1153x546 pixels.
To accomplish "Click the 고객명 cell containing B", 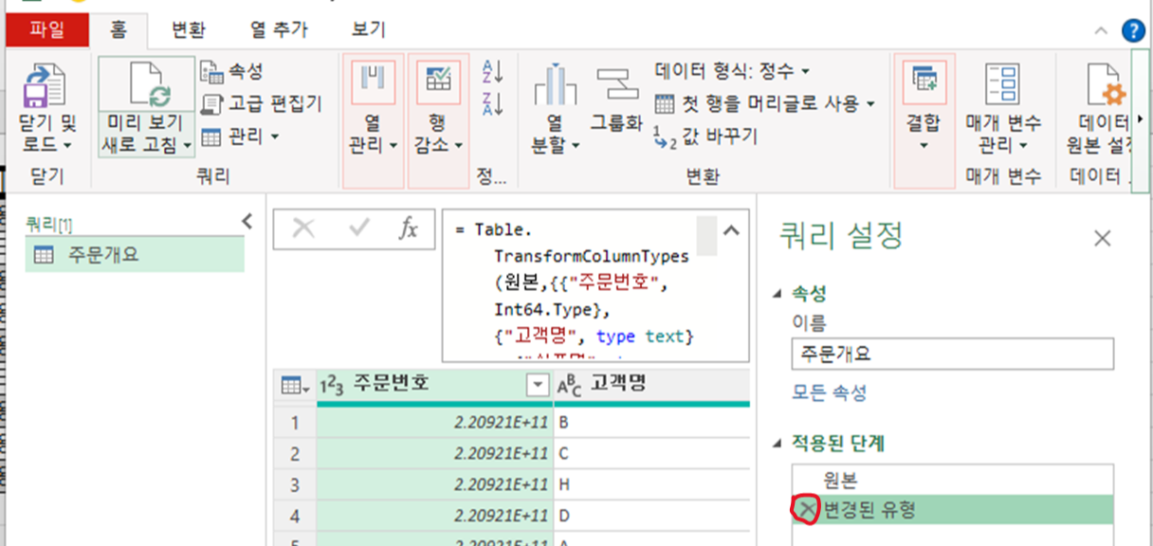I will (x=651, y=422).
